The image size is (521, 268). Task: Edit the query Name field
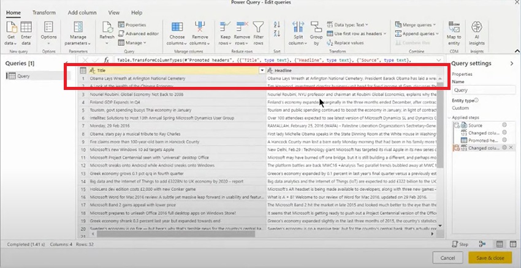click(484, 90)
